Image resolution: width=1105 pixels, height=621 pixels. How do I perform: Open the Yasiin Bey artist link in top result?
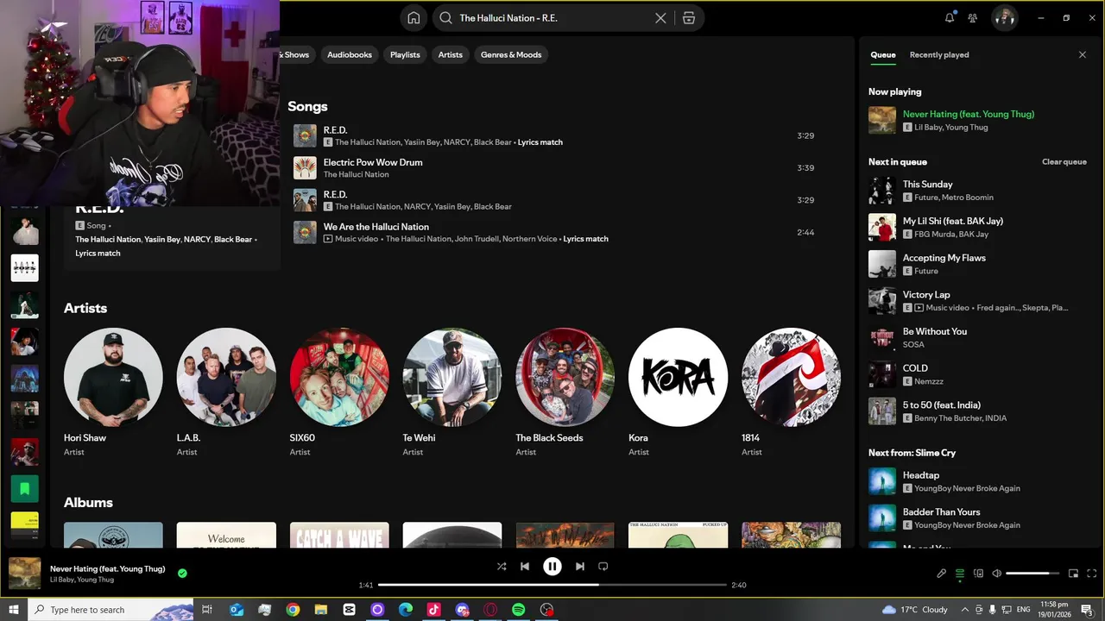point(162,240)
